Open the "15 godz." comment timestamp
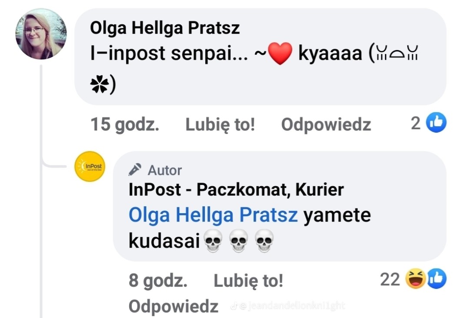This screenshot has width=461, height=318. 124,125
